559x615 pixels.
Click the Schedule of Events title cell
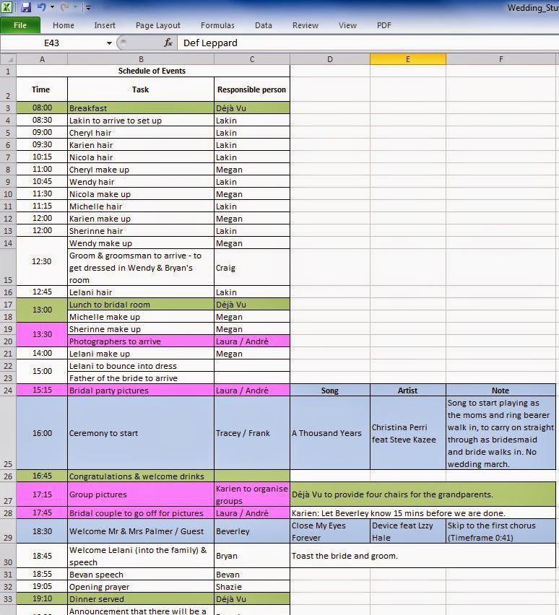(x=153, y=71)
